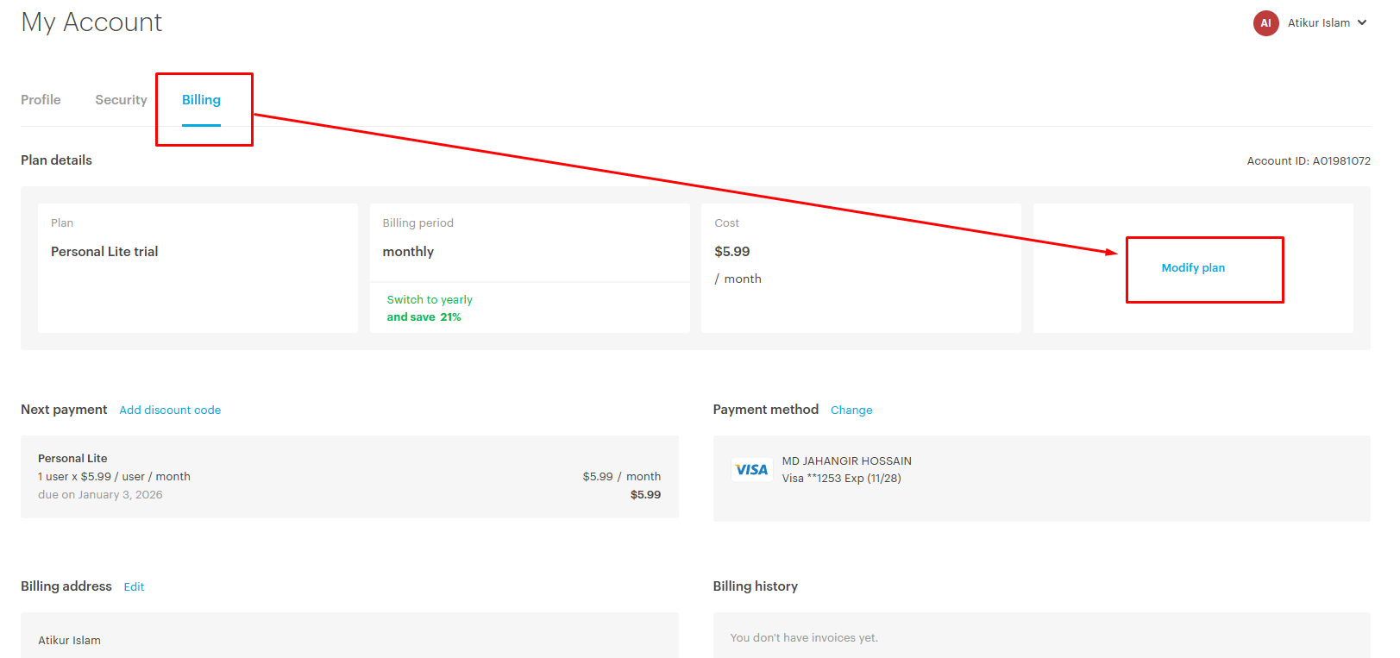Click the Personal Lite trial plan name

[104, 252]
